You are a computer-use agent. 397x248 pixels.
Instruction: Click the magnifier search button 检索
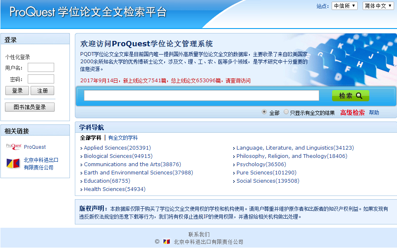point(350,95)
